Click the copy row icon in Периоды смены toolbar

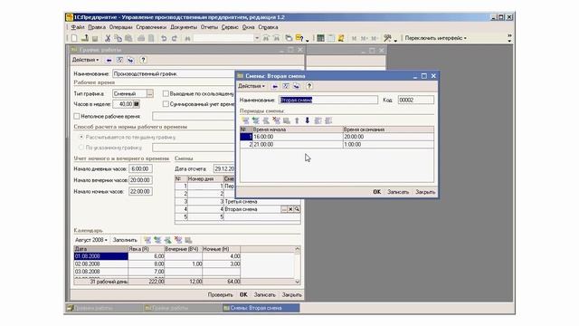[x=255, y=120]
